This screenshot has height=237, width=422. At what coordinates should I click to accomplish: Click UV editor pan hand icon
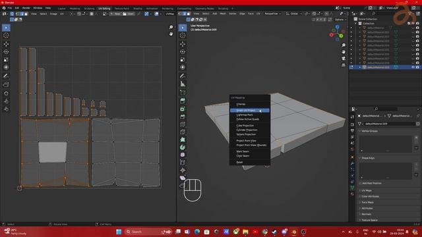click(x=171, y=34)
